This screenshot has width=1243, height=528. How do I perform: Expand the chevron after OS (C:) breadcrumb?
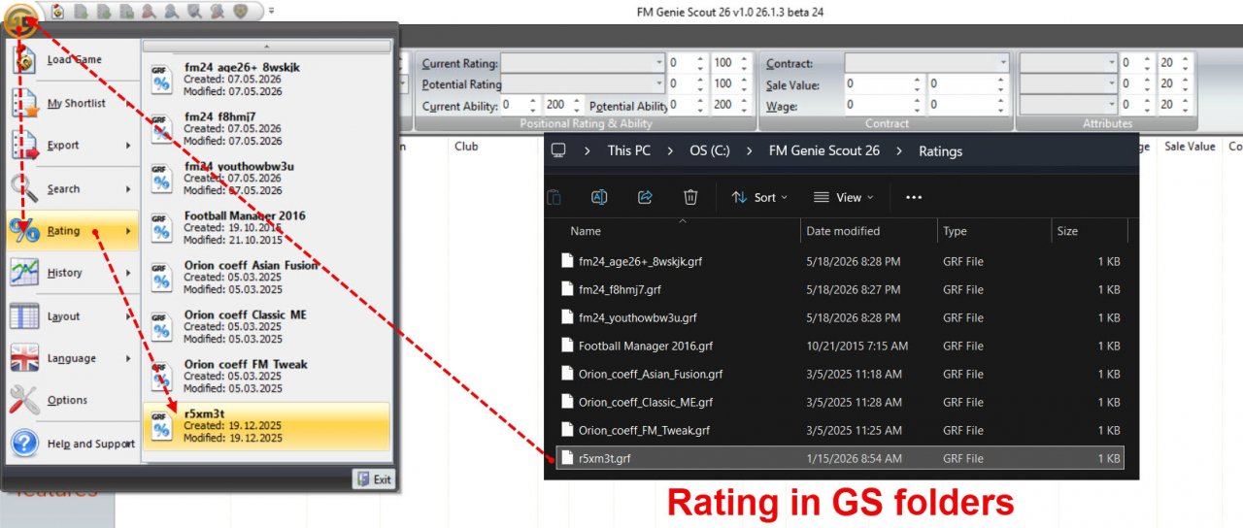click(749, 151)
